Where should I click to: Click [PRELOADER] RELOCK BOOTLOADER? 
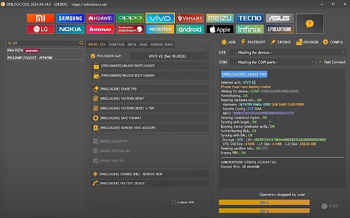[150, 75]
